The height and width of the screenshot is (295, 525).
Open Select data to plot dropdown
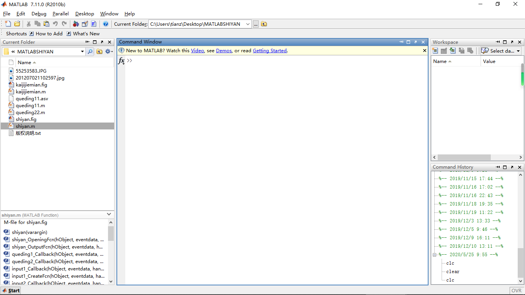(x=501, y=51)
